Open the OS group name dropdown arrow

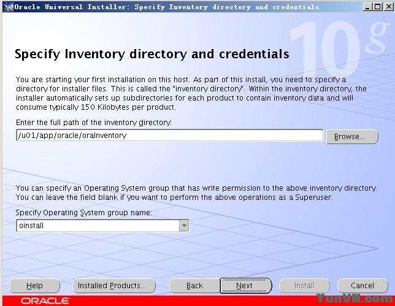coord(184,226)
